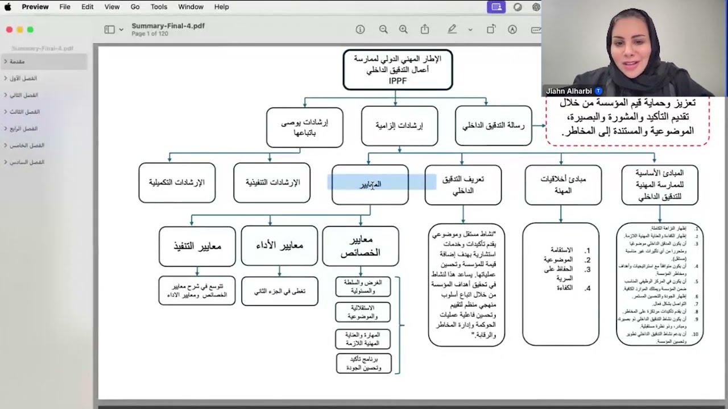Click the IPPF title box in the diagram
This screenshot has width=728, height=409.
(398, 69)
